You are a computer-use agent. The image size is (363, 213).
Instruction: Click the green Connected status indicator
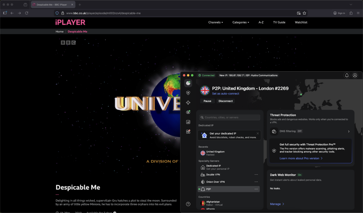206,75
